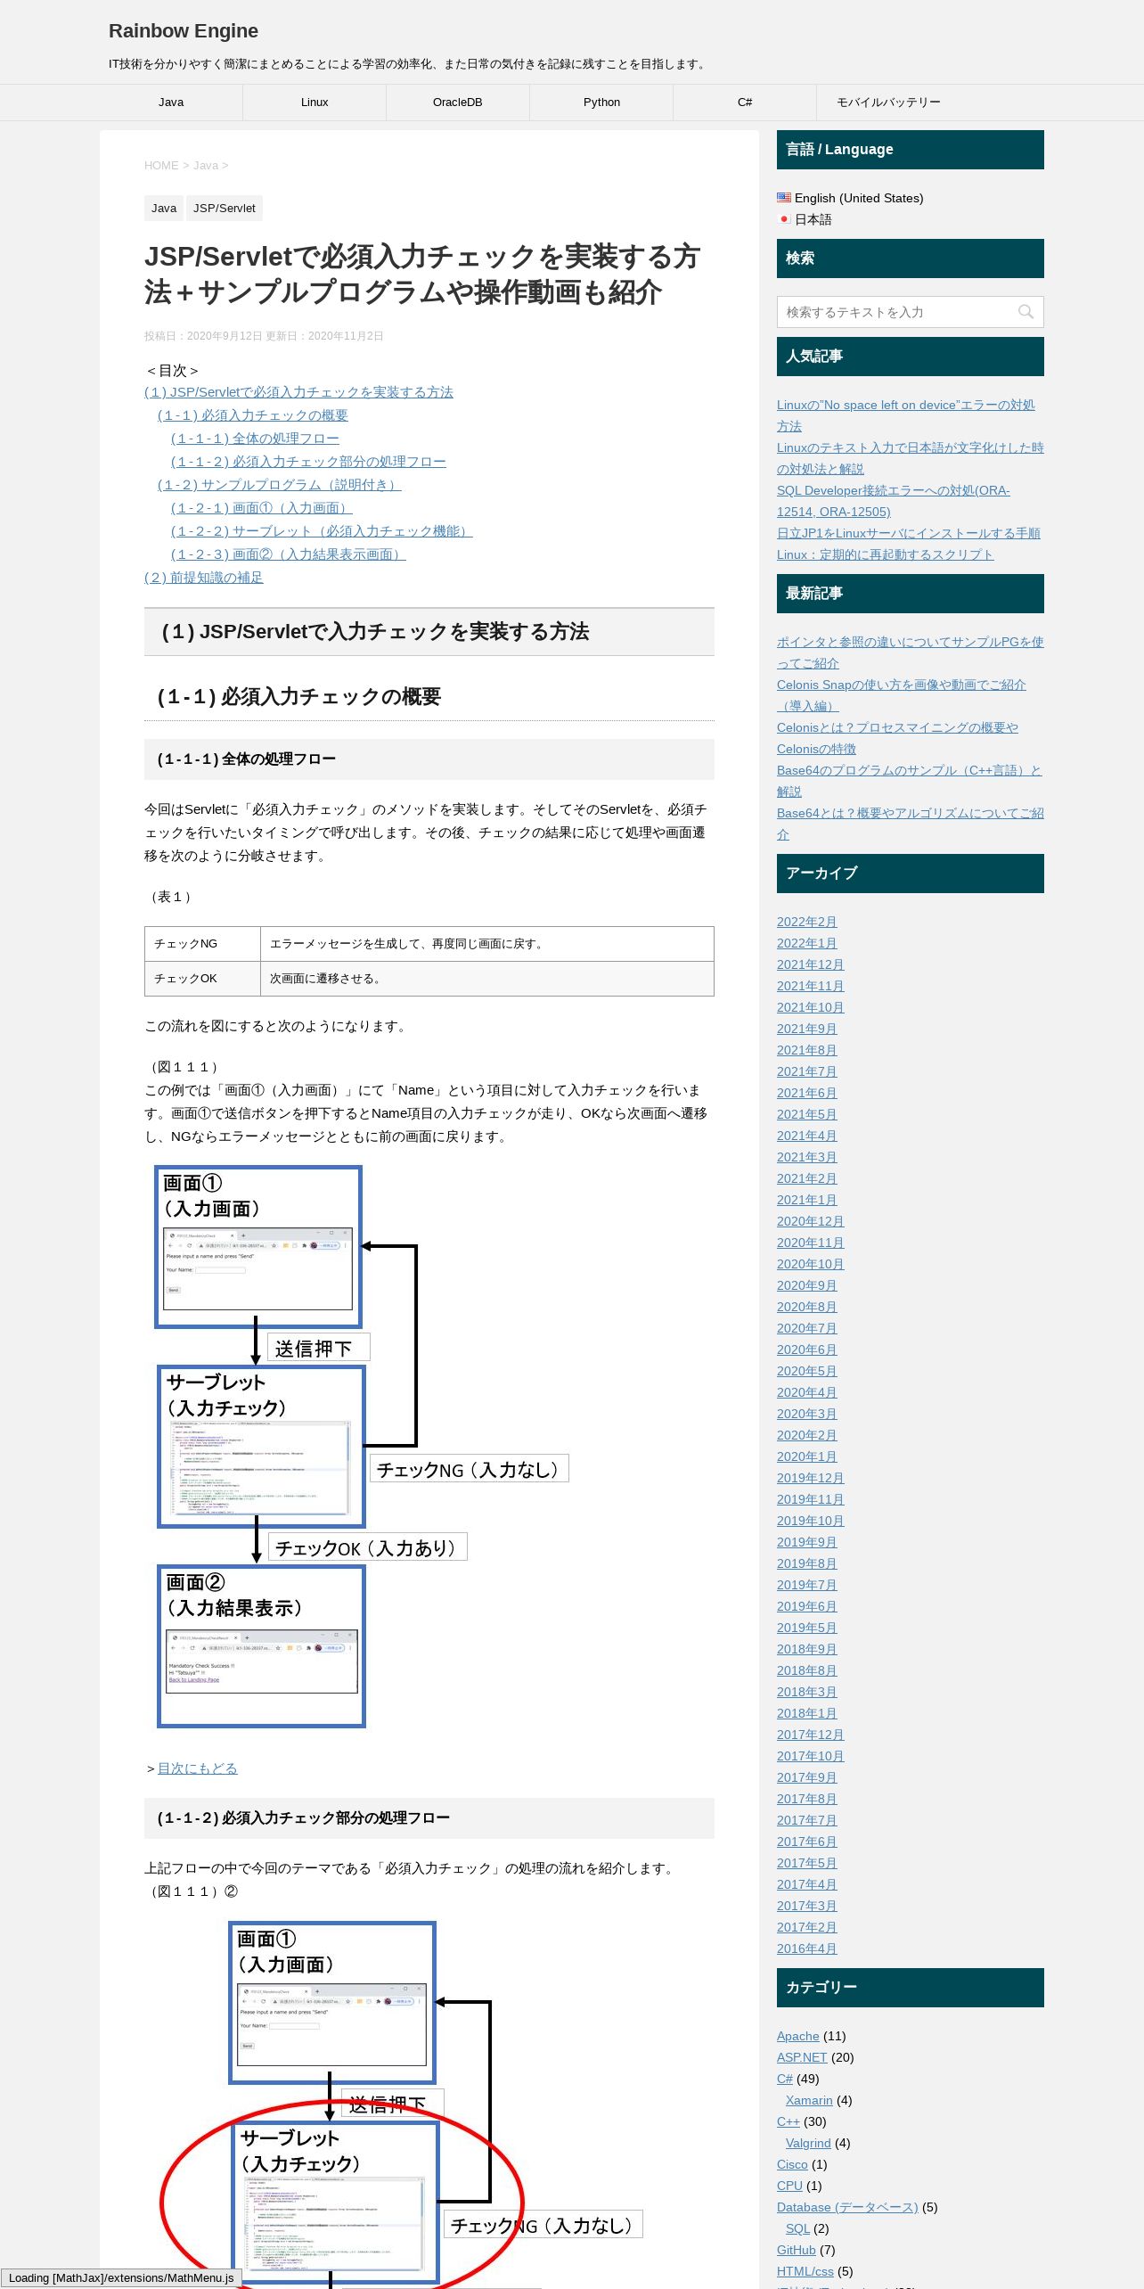Image resolution: width=1144 pixels, height=2289 pixels.
Task: Open popular article Linux No space left on device
Action: click(905, 415)
